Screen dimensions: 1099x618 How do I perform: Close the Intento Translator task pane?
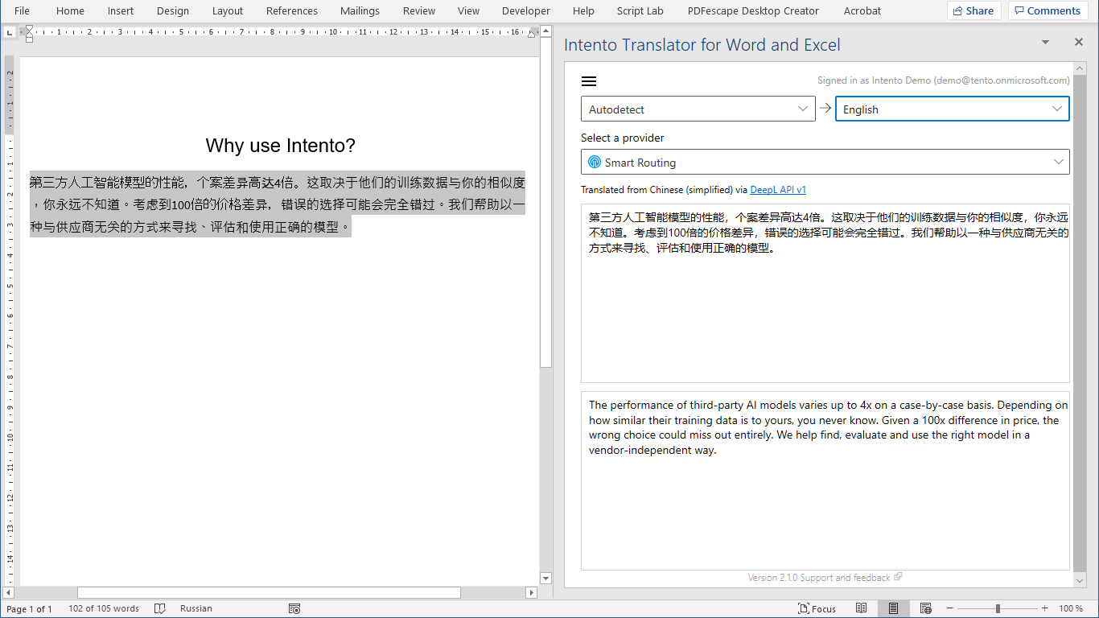tap(1079, 42)
